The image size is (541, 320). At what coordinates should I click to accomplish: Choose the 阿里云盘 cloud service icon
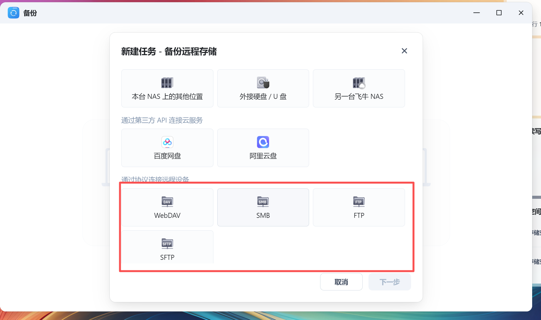(x=263, y=142)
